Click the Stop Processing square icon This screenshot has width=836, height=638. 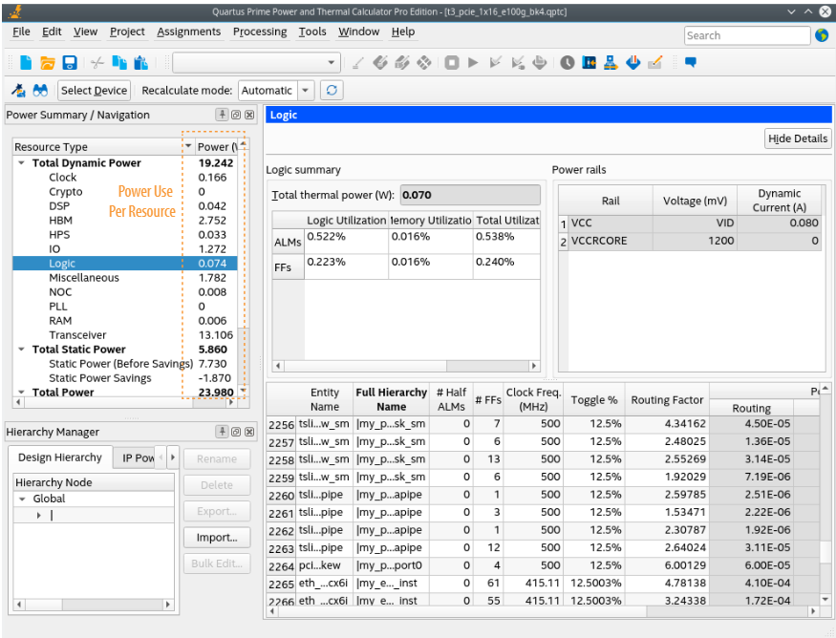(451, 63)
